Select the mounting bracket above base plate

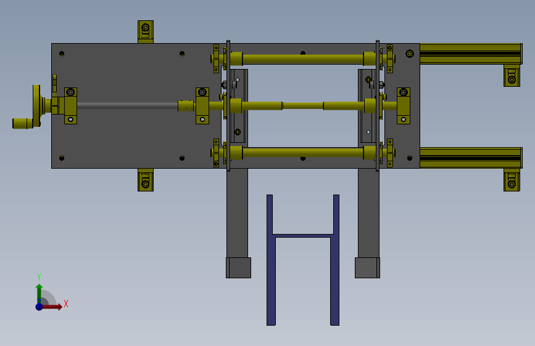146,31
